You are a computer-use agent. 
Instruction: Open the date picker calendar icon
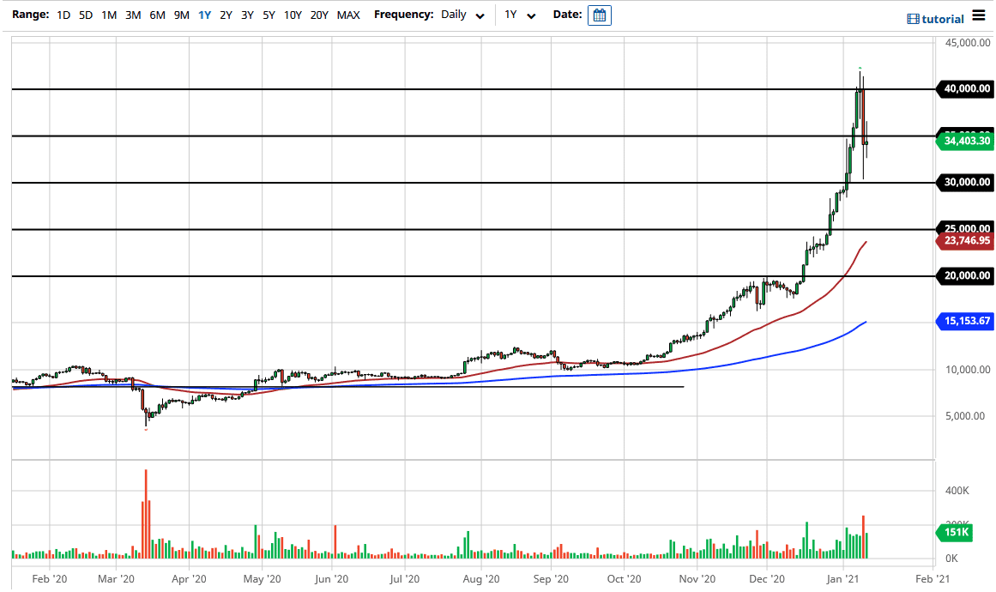coord(599,15)
